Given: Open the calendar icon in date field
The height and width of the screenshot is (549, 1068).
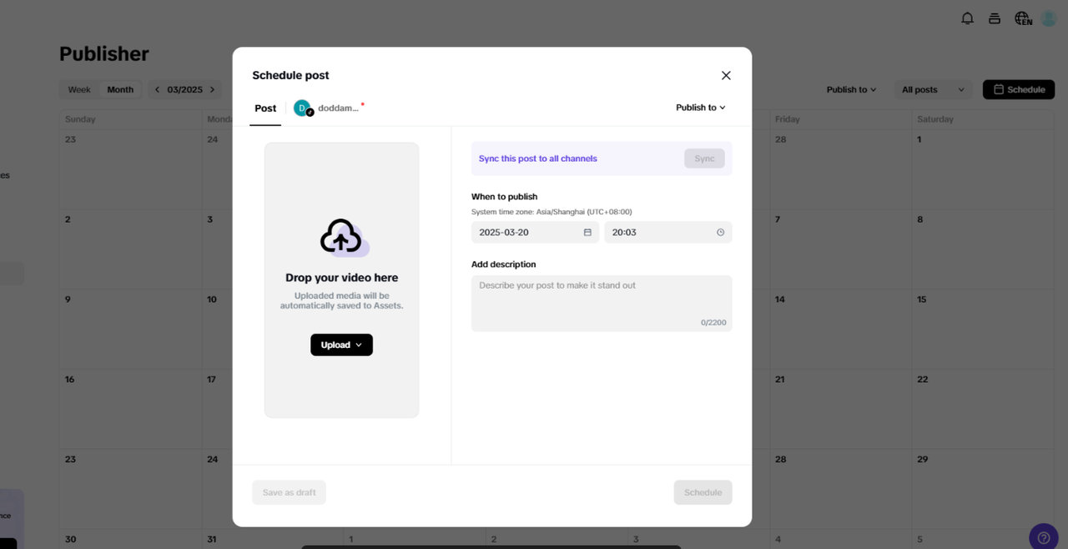Looking at the screenshot, I should pyautogui.click(x=587, y=232).
